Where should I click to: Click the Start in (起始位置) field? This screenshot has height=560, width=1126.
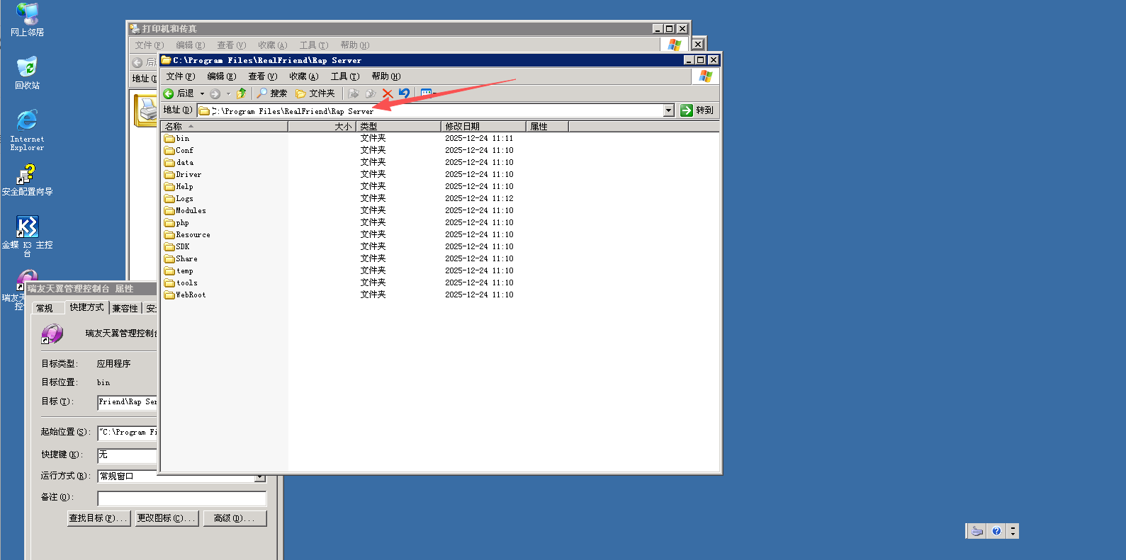coord(128,433)
